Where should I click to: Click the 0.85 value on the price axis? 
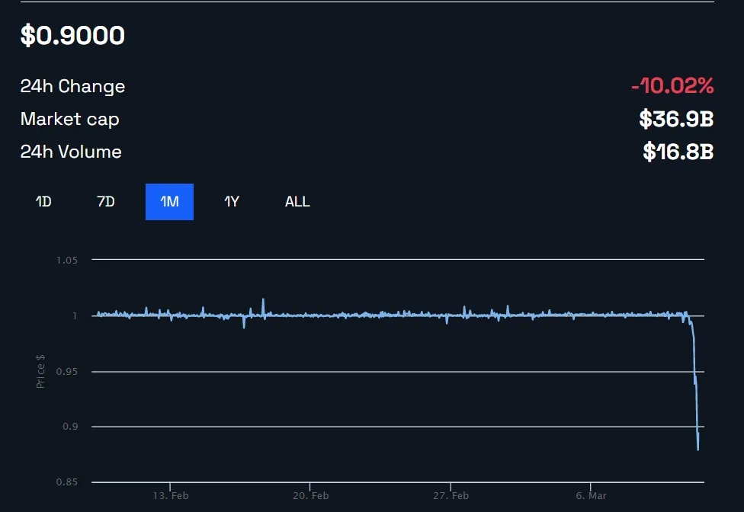[x=67, y=482]
